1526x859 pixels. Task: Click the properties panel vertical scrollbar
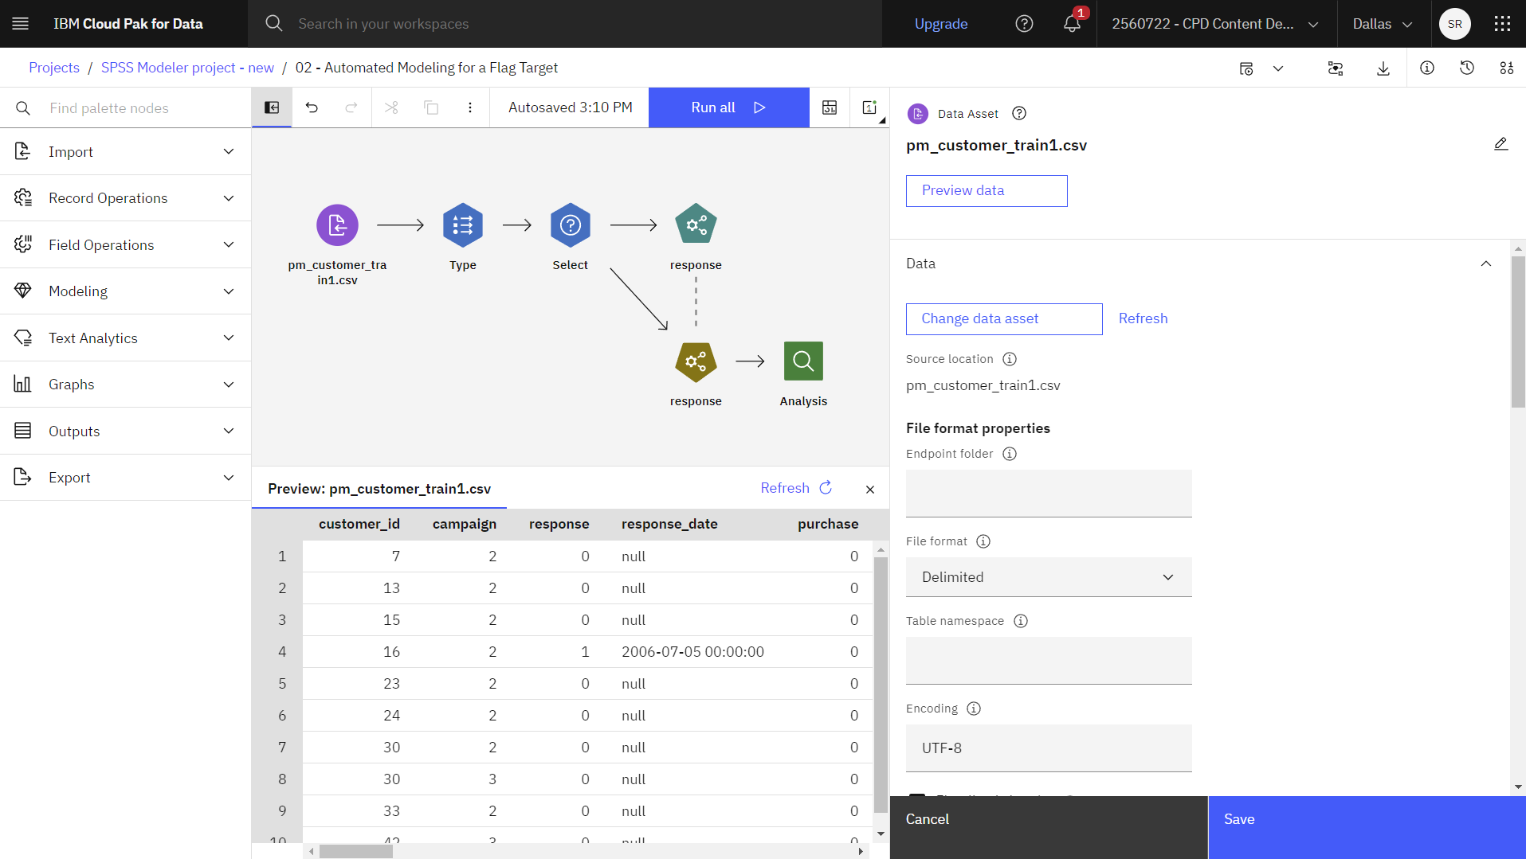click(x=1518, y=332)
